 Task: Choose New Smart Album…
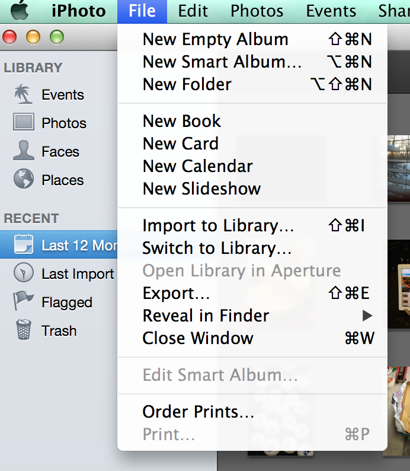pos(252,62)
